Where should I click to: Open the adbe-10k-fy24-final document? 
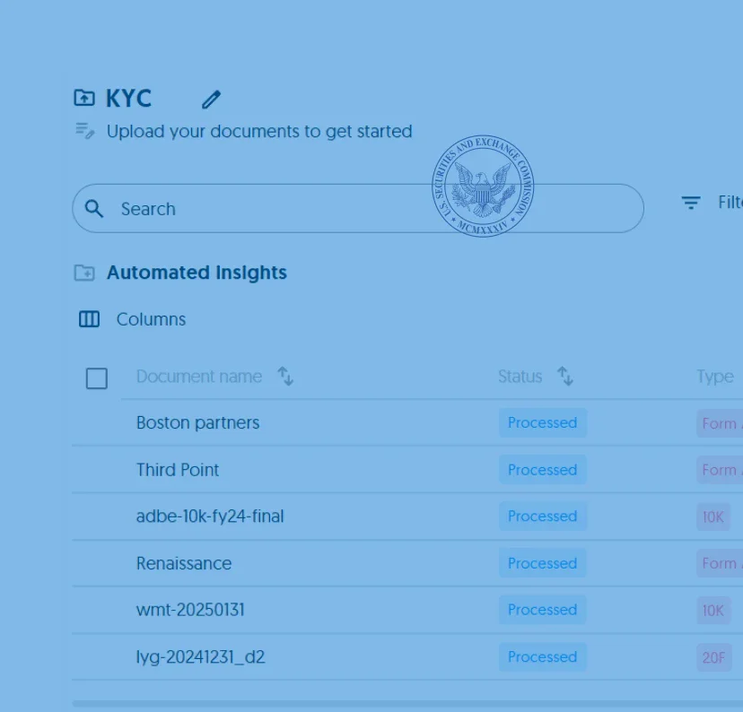[209, 516]
